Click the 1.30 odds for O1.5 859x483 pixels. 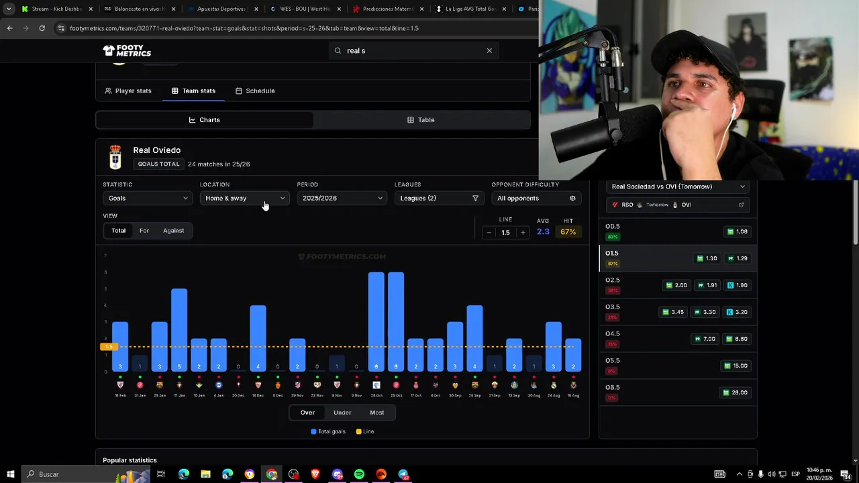pos(707,258)
